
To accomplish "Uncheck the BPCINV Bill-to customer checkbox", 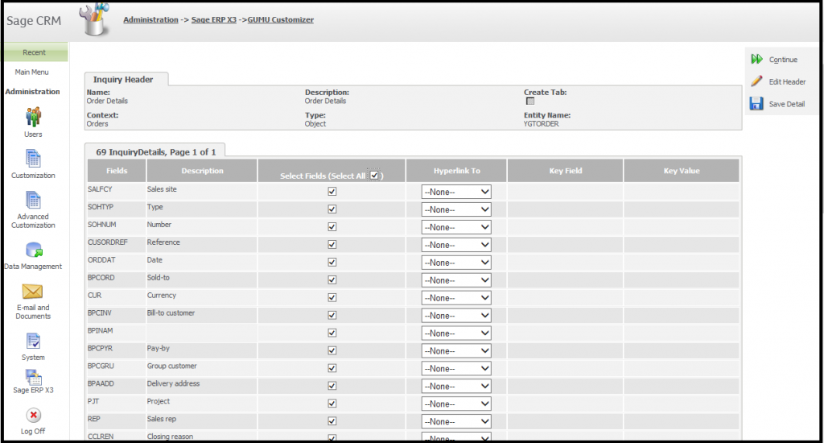I will pos(332,315).
